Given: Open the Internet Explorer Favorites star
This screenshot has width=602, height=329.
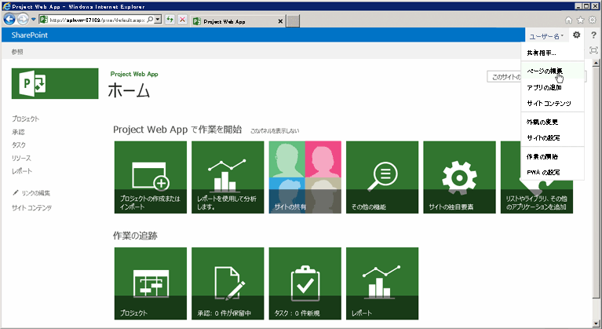Looking at the screenshot, I should tap(581, 20).
